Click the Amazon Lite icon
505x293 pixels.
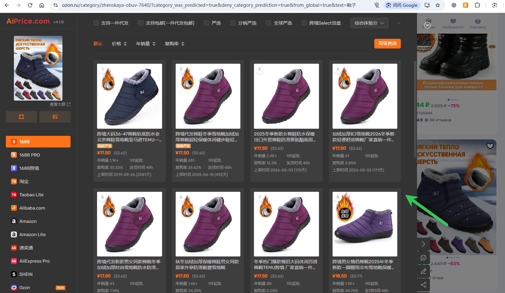click(x=14, y=234)
